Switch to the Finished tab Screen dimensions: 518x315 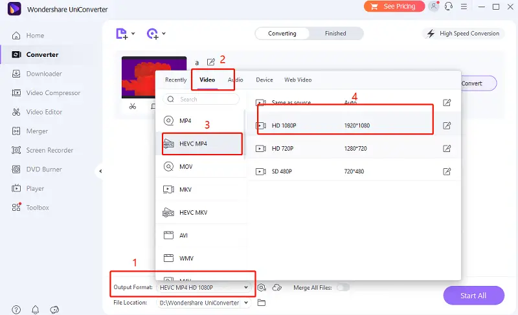coord(335,34)
